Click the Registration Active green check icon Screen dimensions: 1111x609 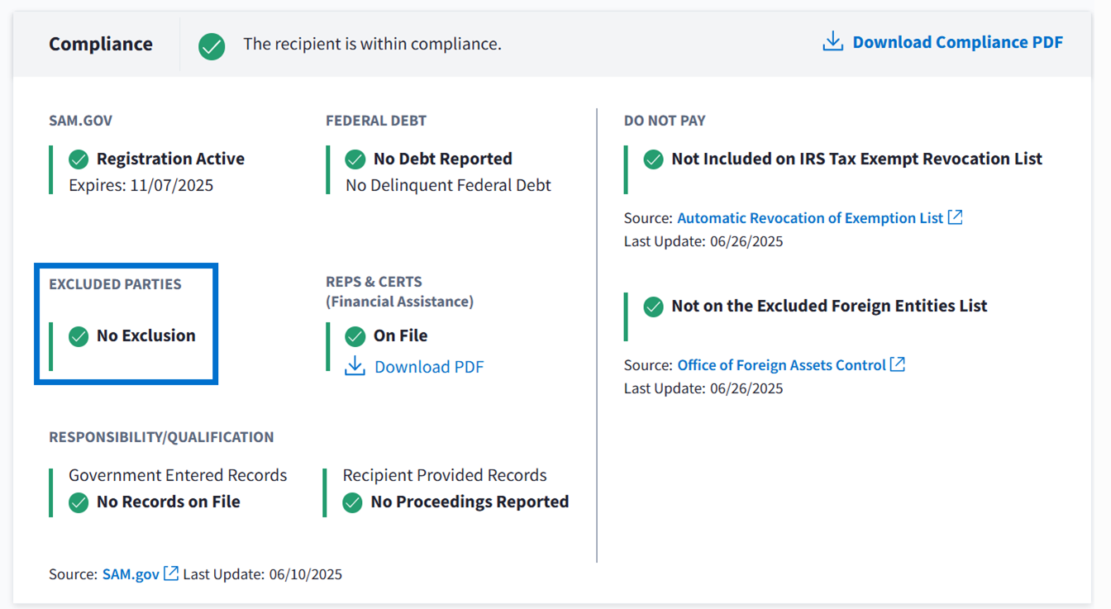(x=79, y=159)
